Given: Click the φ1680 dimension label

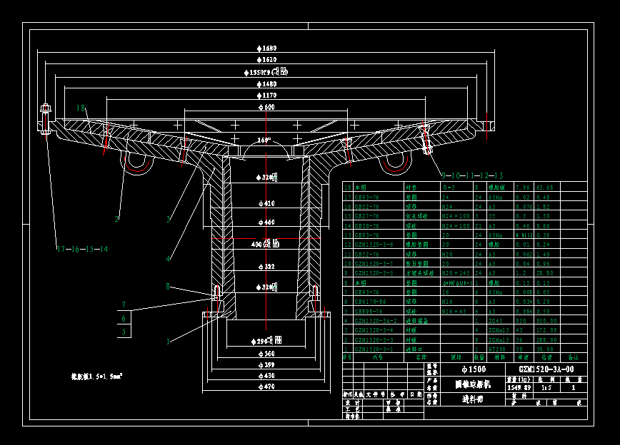Looking at the screenshot, I should tap(267, 48).
